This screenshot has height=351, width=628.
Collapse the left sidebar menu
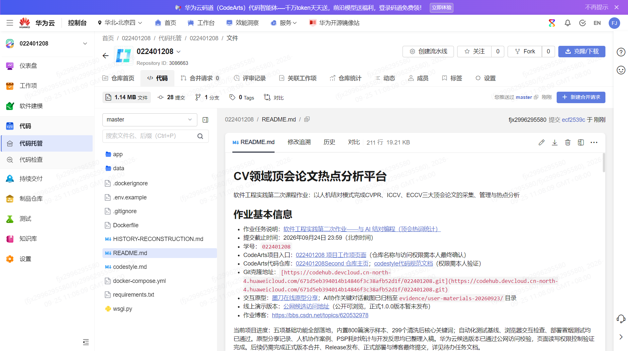(86, 342)
